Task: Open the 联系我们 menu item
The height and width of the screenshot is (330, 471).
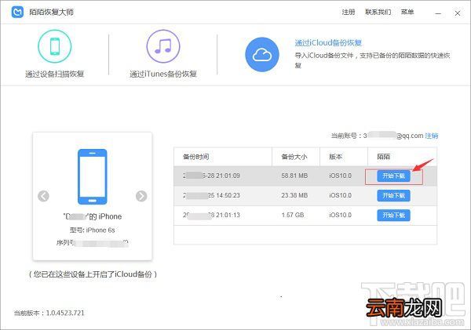Action: 378,12
